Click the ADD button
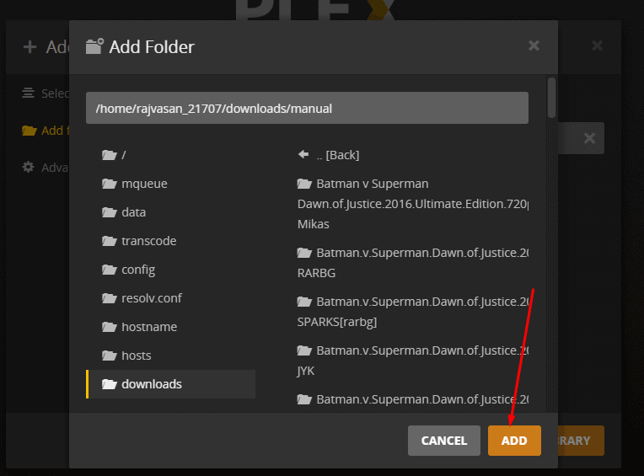 pyautogui.click(x=513, y=441)
